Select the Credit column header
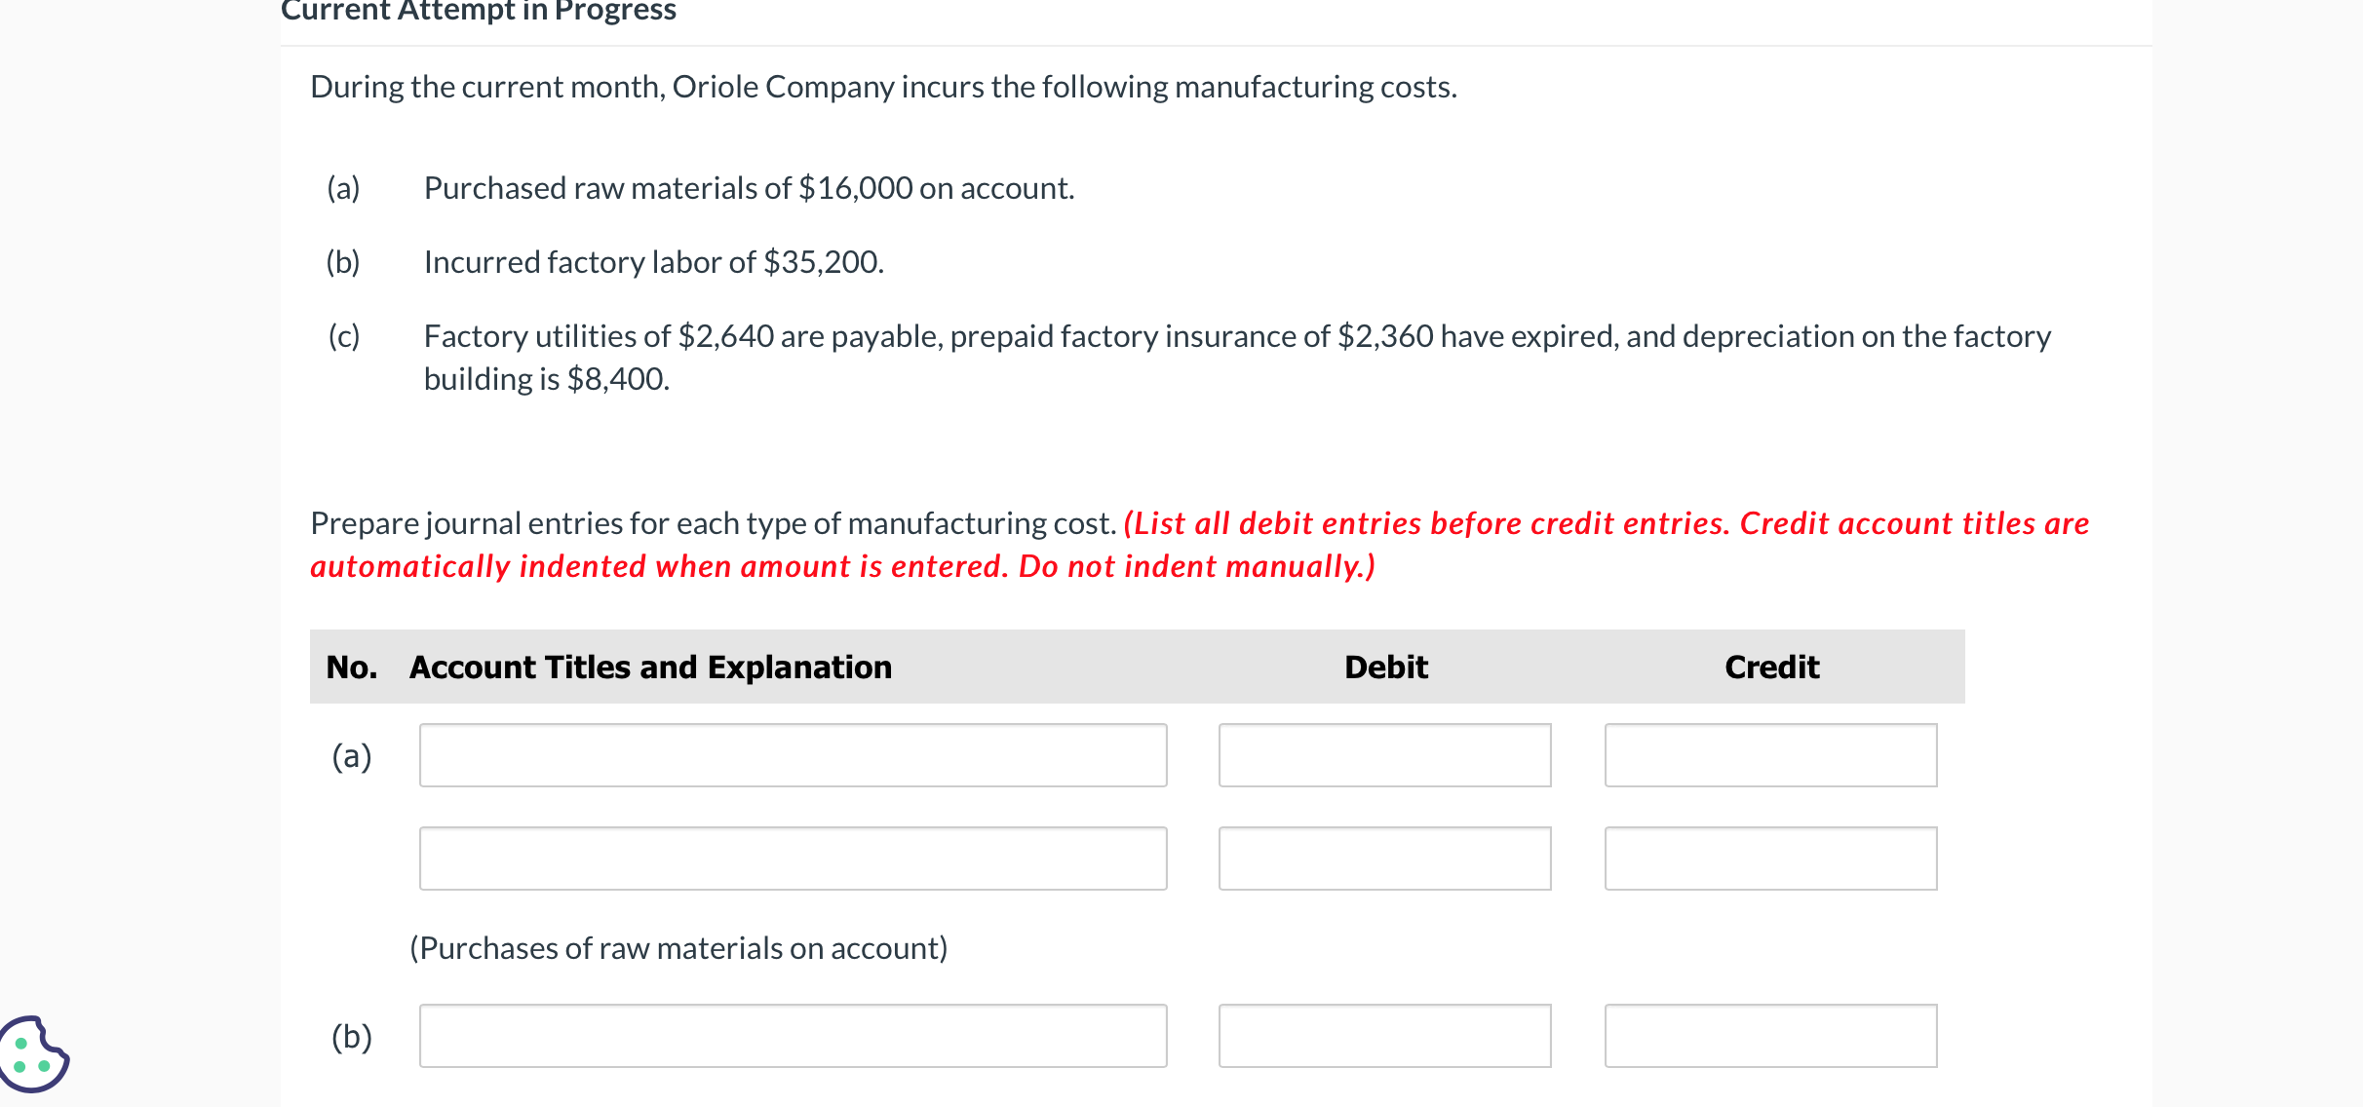Image resolution: width=2363 pixels, height=1107 pixels. [1771, 667]
